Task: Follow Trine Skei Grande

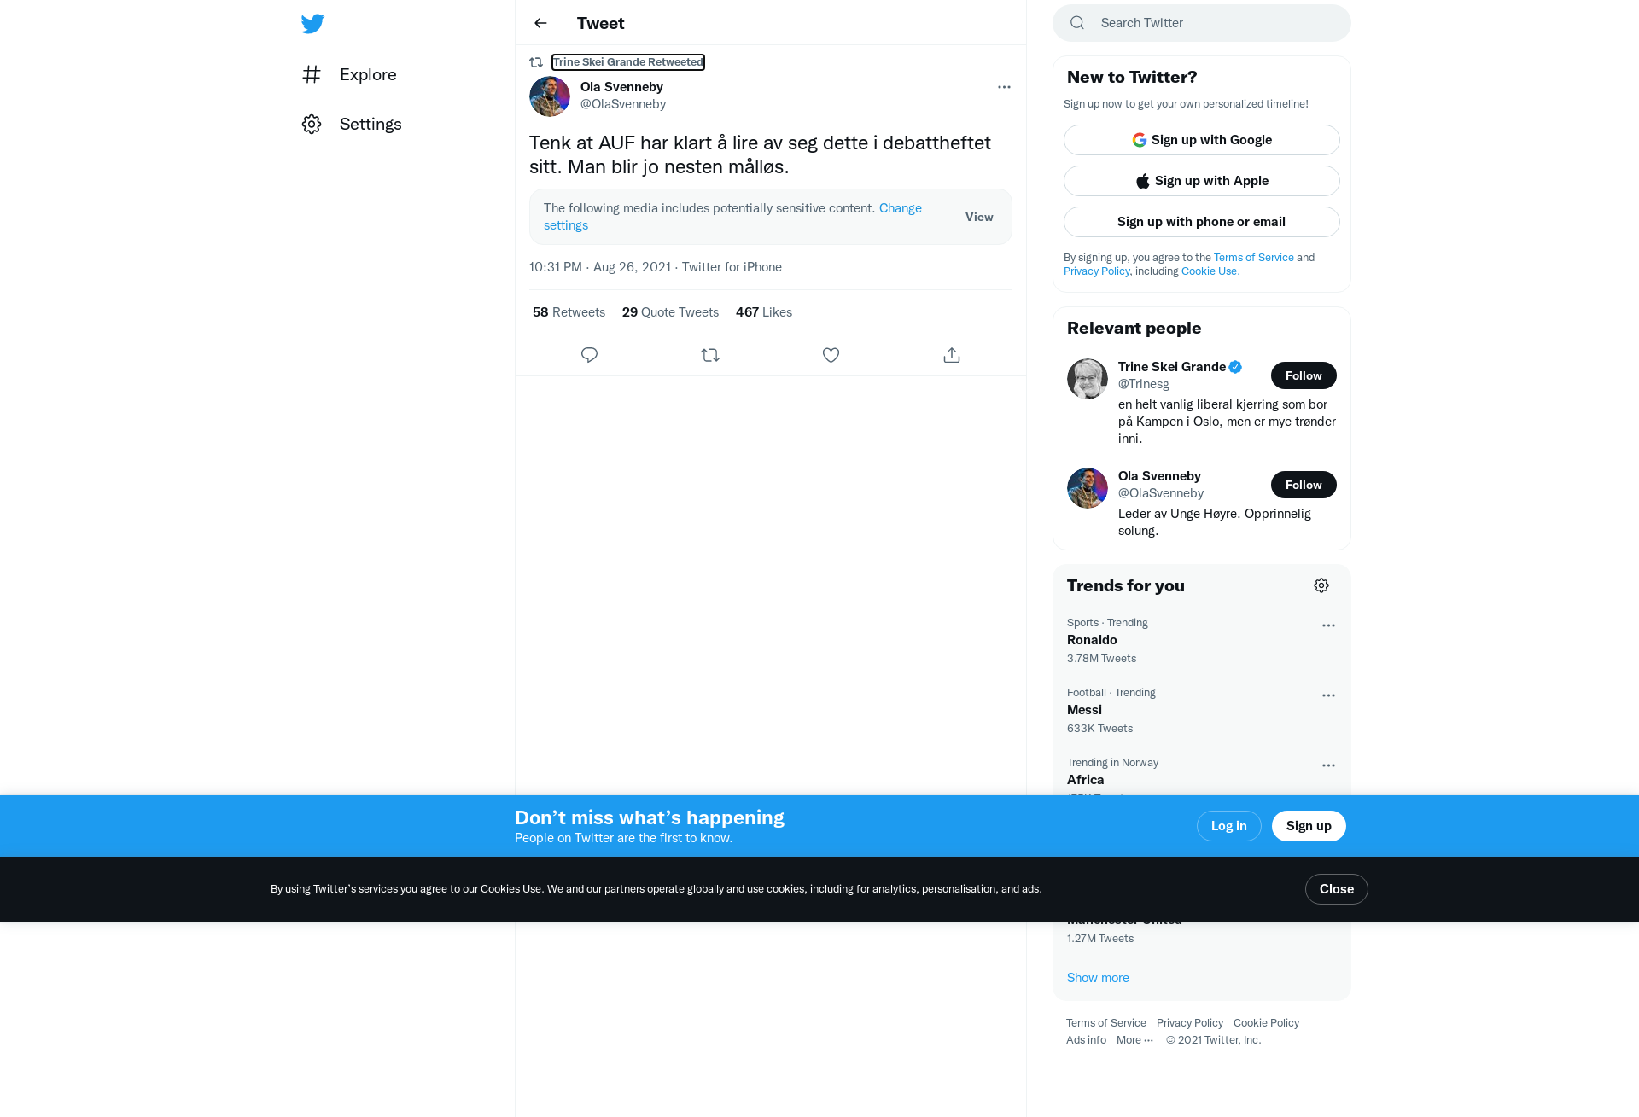Action: pyautogui.click(x=1304, y=375)
